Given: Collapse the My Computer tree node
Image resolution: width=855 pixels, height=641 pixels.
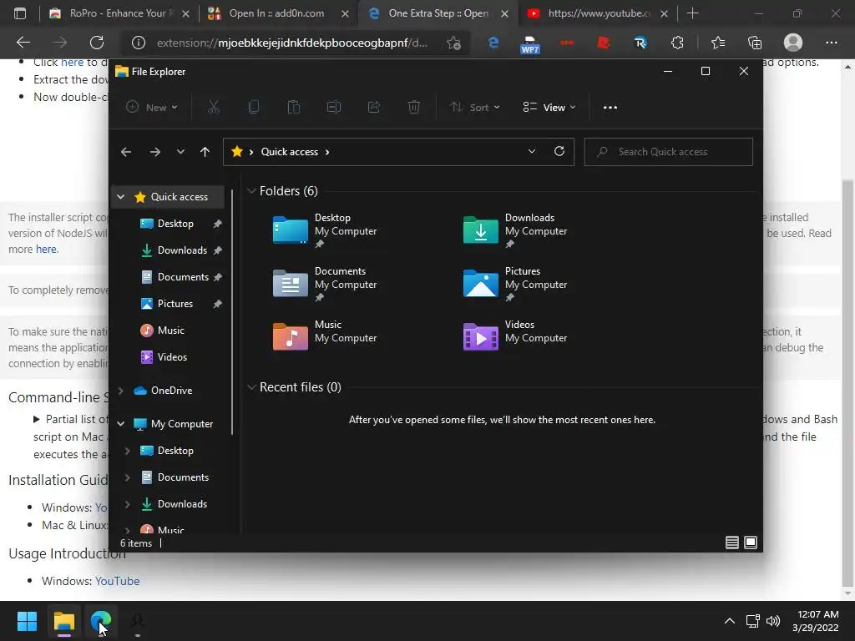Looking at the screenshot, I should 120,423.
